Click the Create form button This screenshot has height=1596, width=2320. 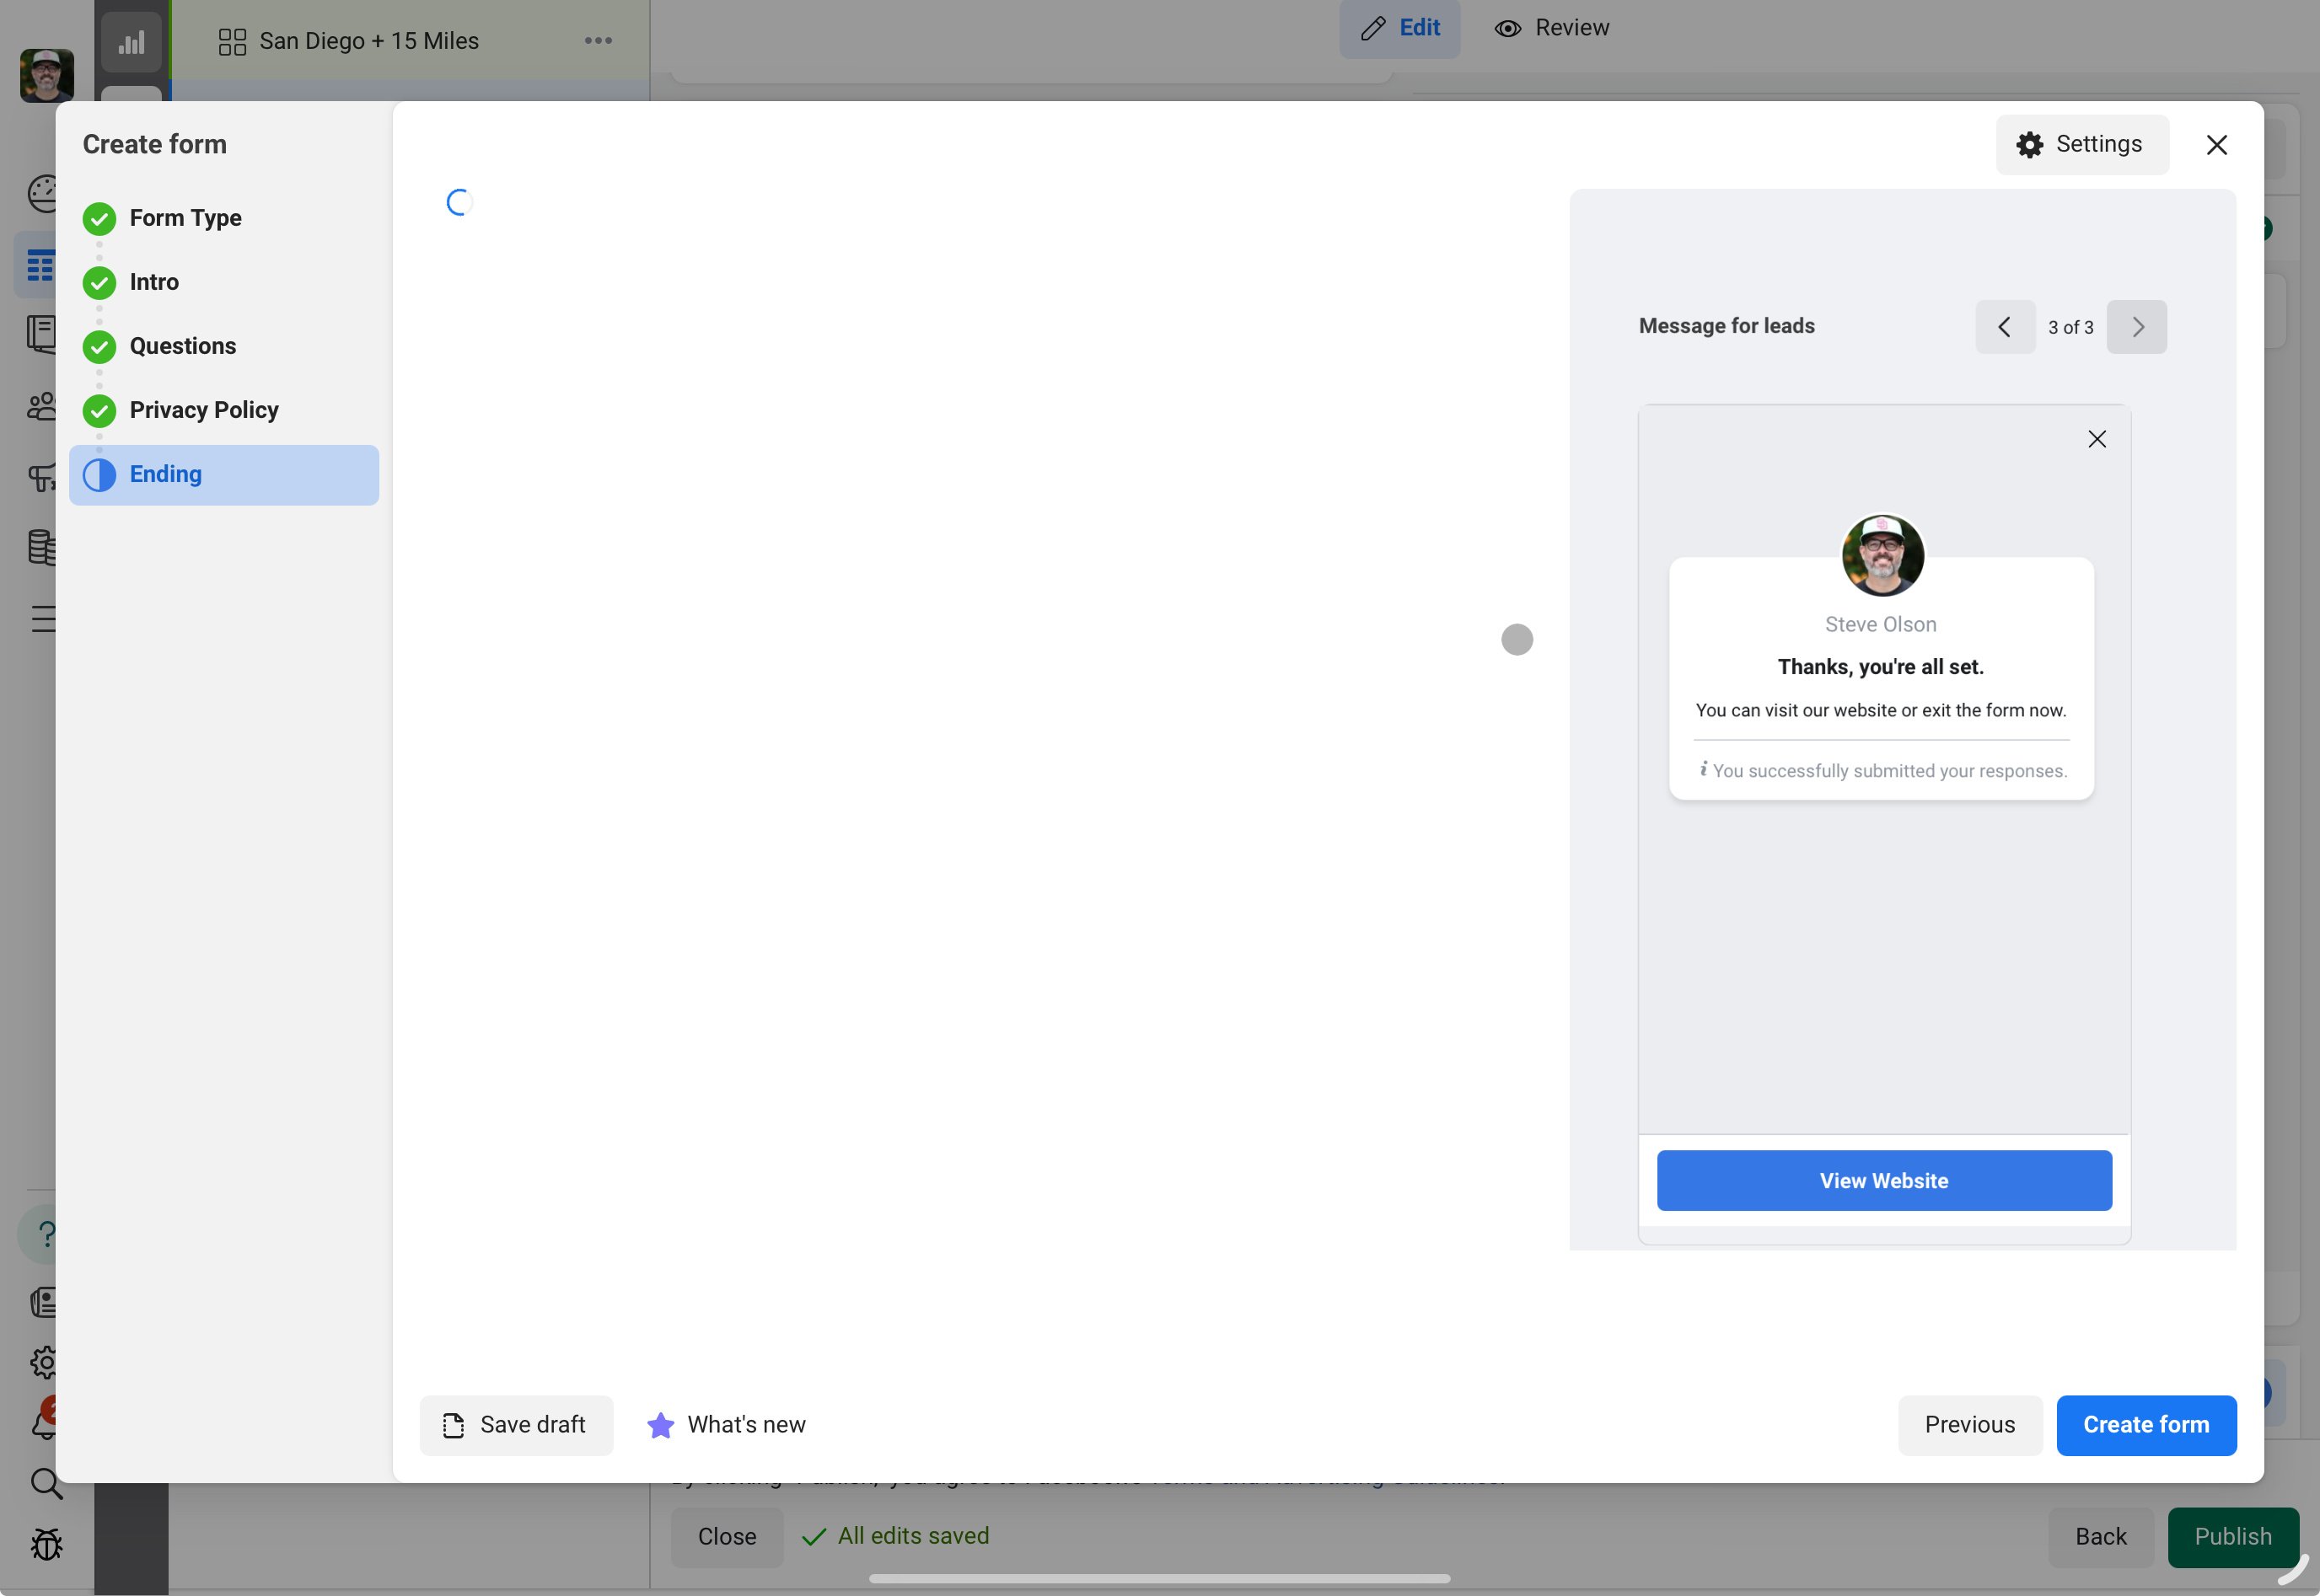coord(2145,1425)
